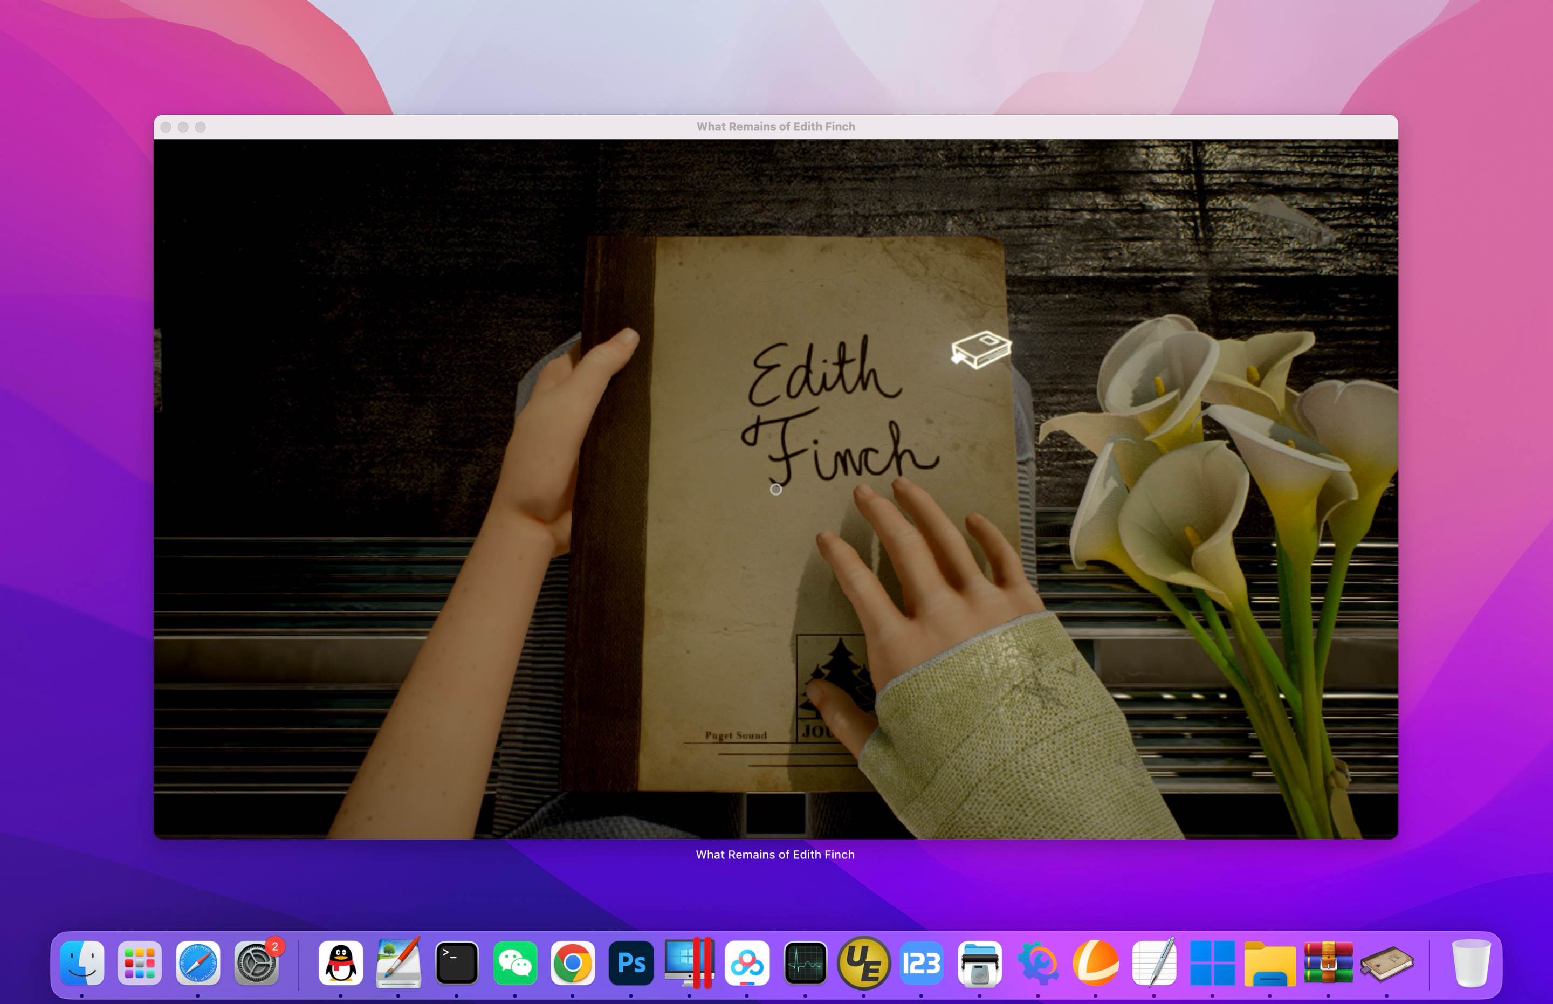Viewport: 1553px width, 1004px height.
Task: Launch UltraEdit from the Dock
Action: click(863, 963)
